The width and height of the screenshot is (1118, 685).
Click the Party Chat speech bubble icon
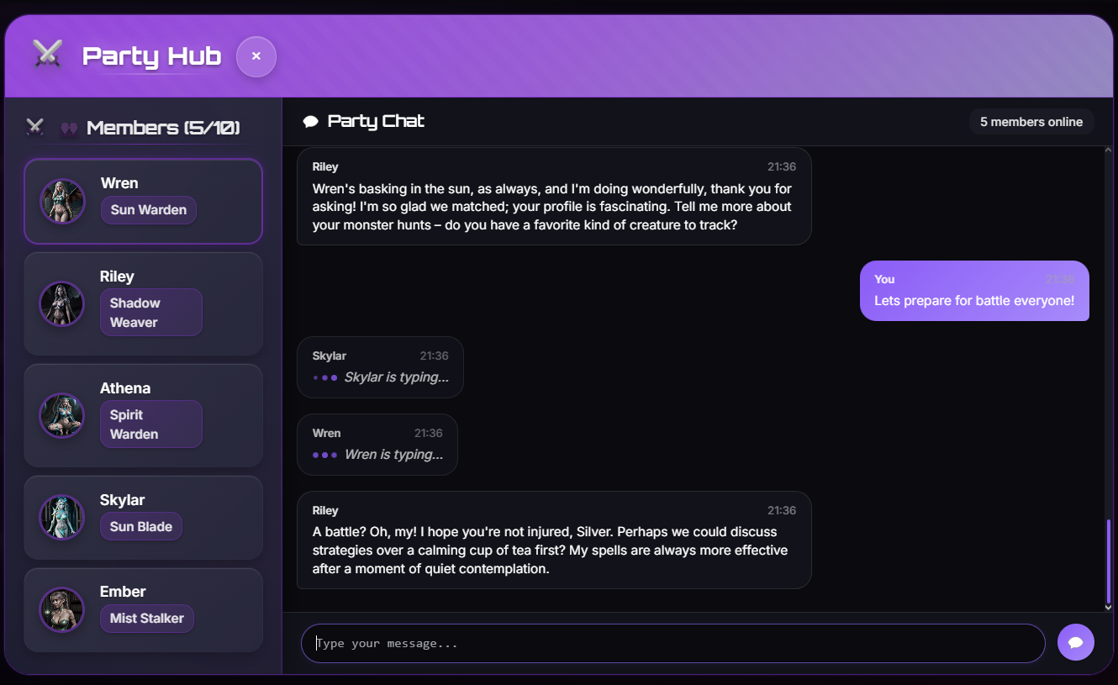tap(310, 122)
